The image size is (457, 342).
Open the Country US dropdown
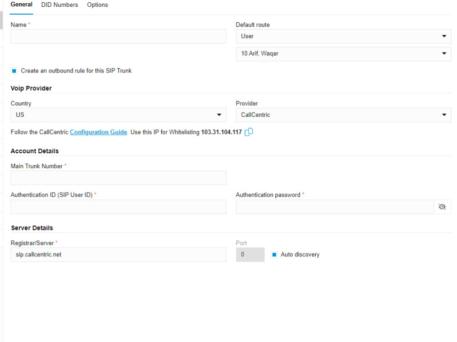point(118,115)
